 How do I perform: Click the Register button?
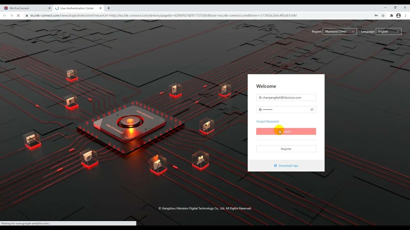[286, 149]
